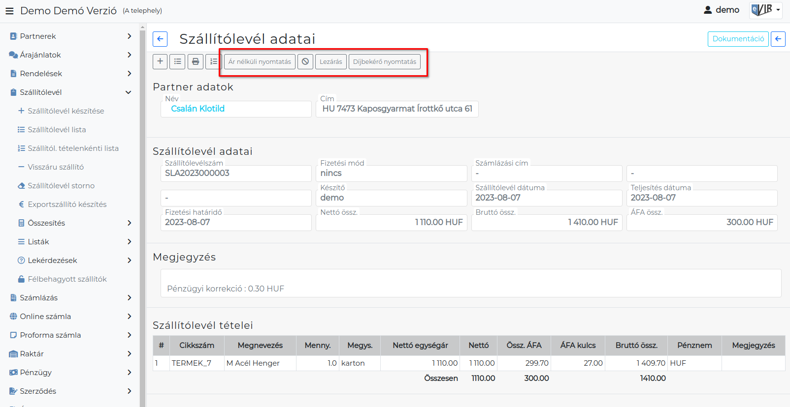Select Exportszállító készítés

tap(67, 204)
